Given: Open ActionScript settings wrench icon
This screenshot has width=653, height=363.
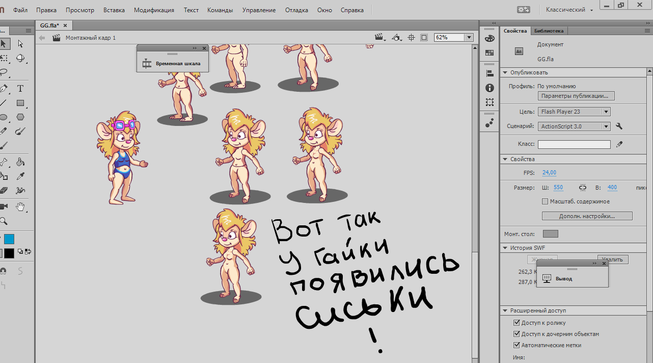Looking at the screenshot, I should [x=619, y=126].
